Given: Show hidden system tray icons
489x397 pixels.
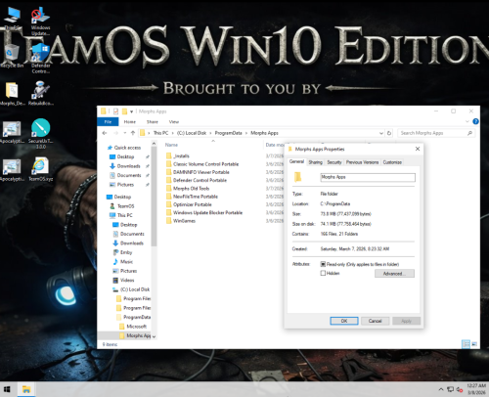Looking at the screenshot, I should pos(441,389).
